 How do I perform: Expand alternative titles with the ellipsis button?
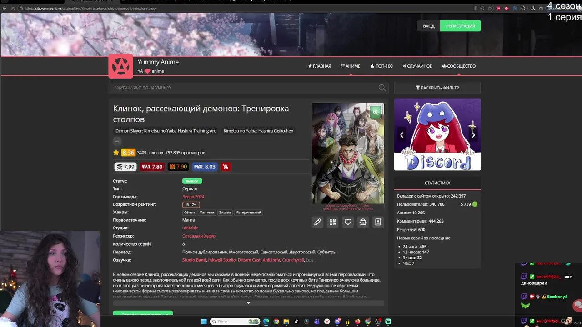[117, 141]
